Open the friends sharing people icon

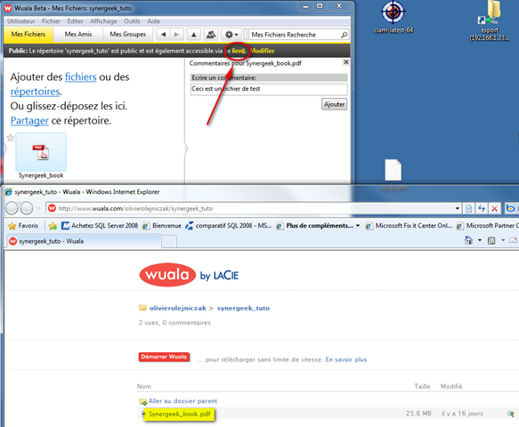211,35
